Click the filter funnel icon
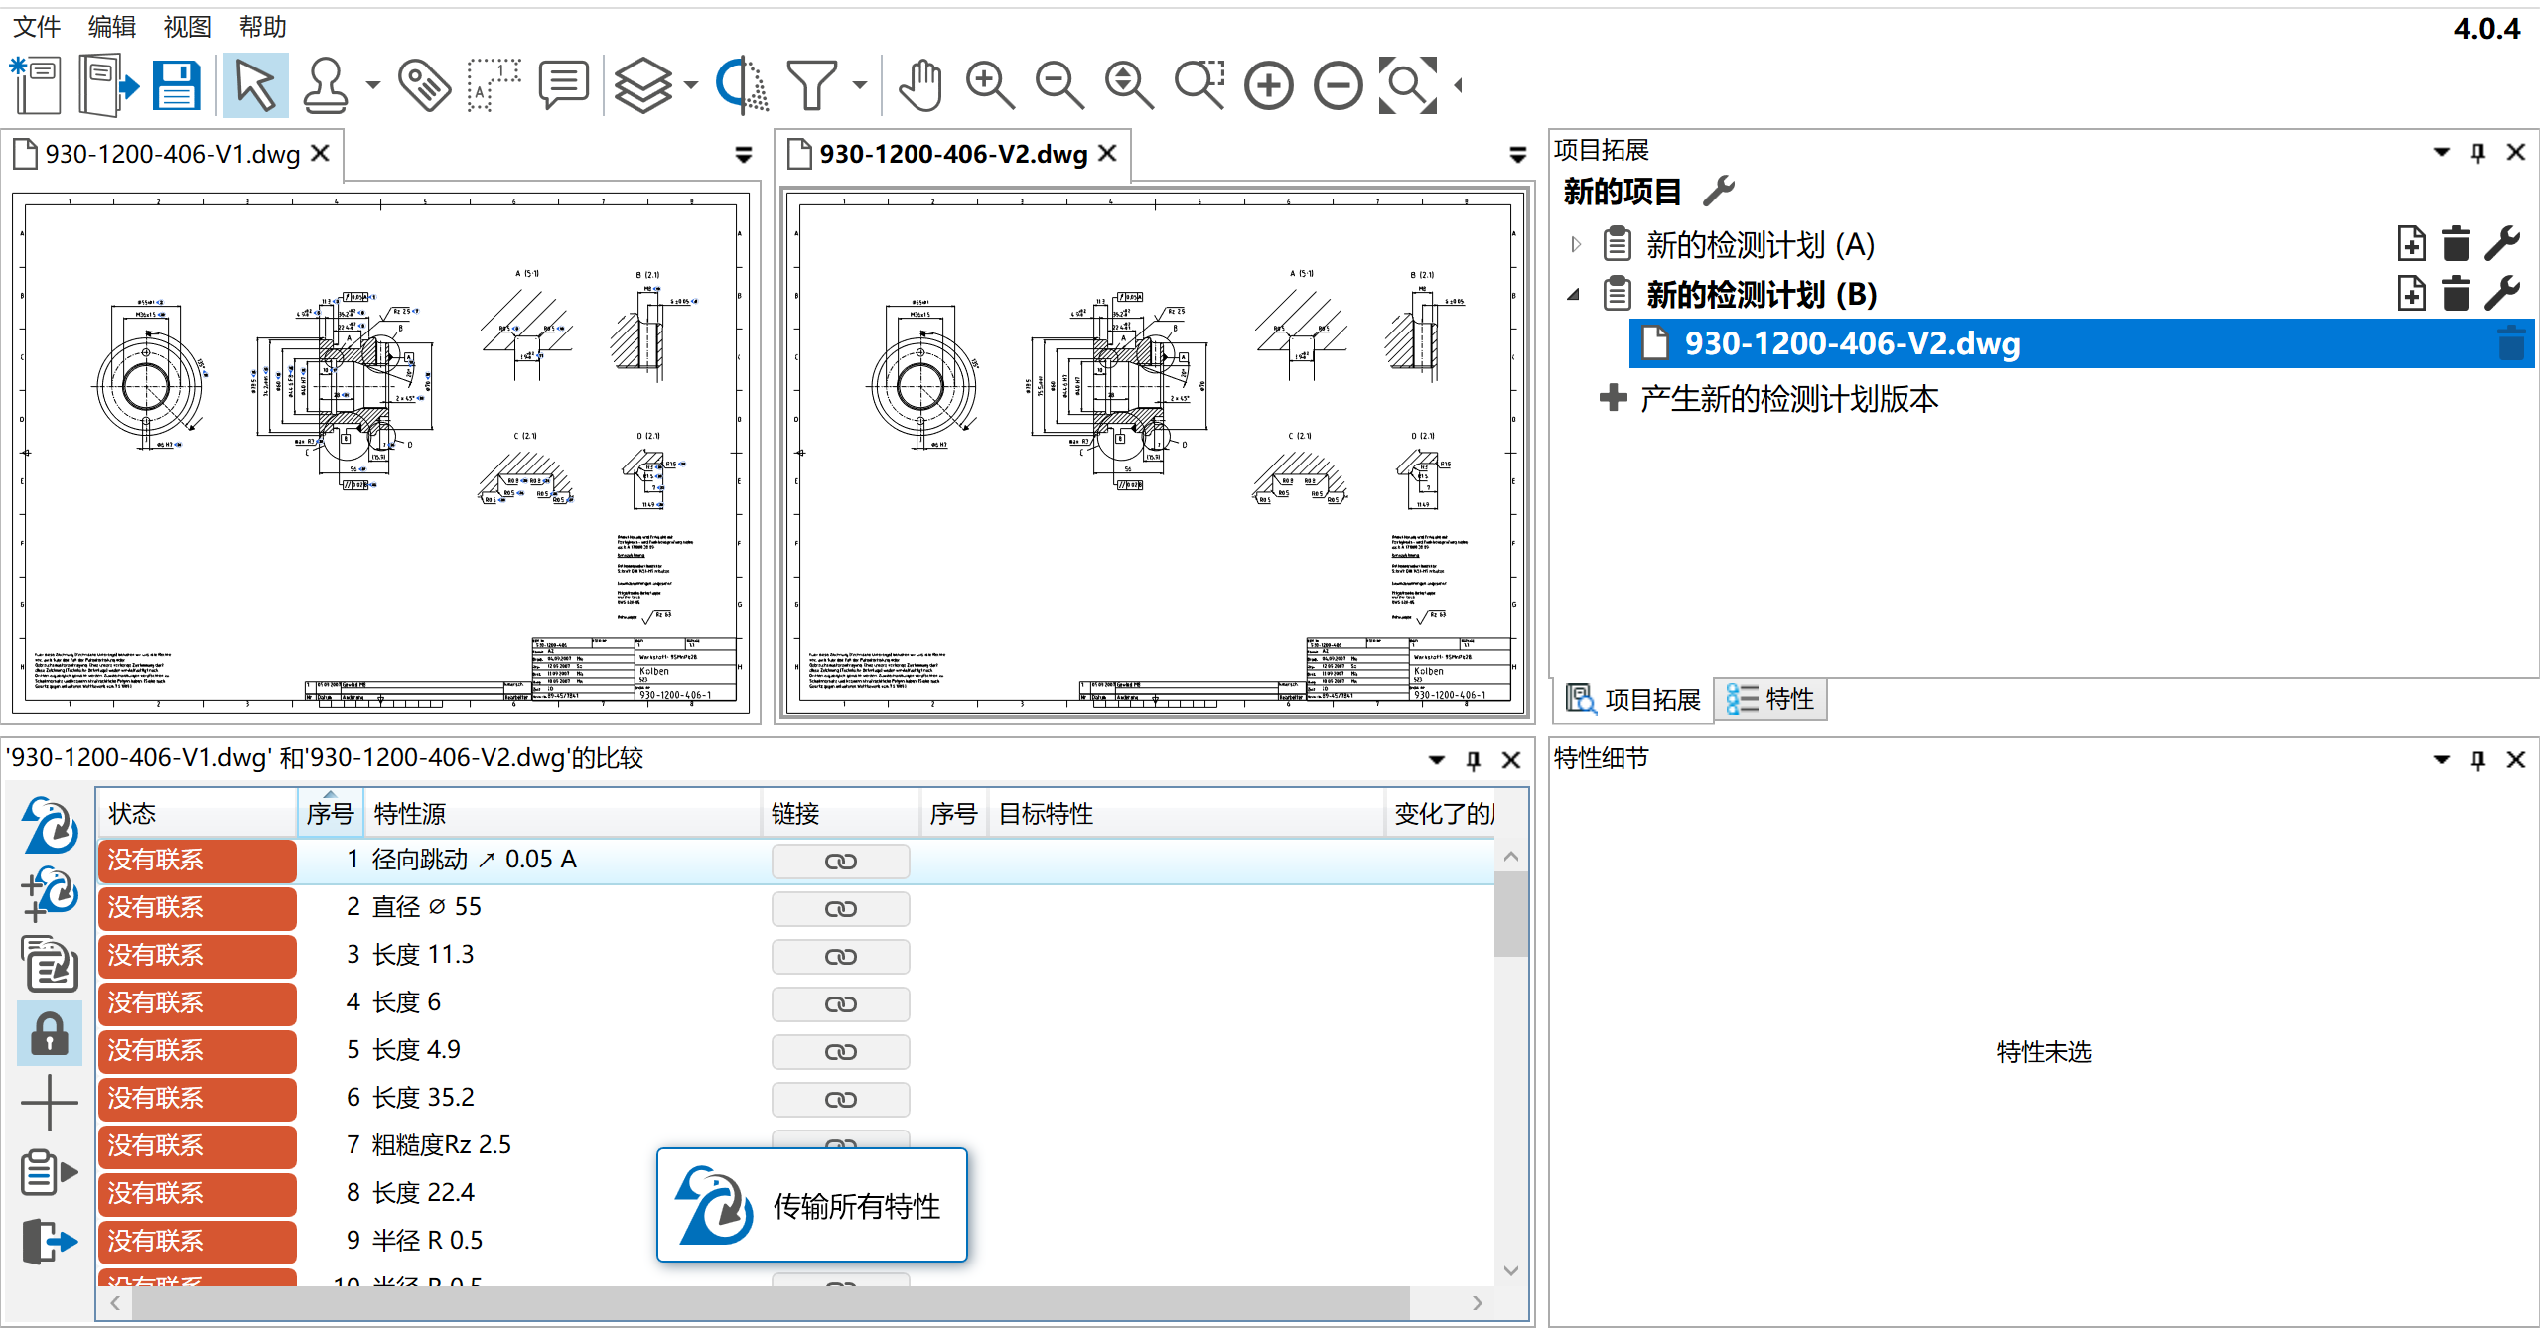This screenshot has height=1330, width=2540. tap(812, 85)
